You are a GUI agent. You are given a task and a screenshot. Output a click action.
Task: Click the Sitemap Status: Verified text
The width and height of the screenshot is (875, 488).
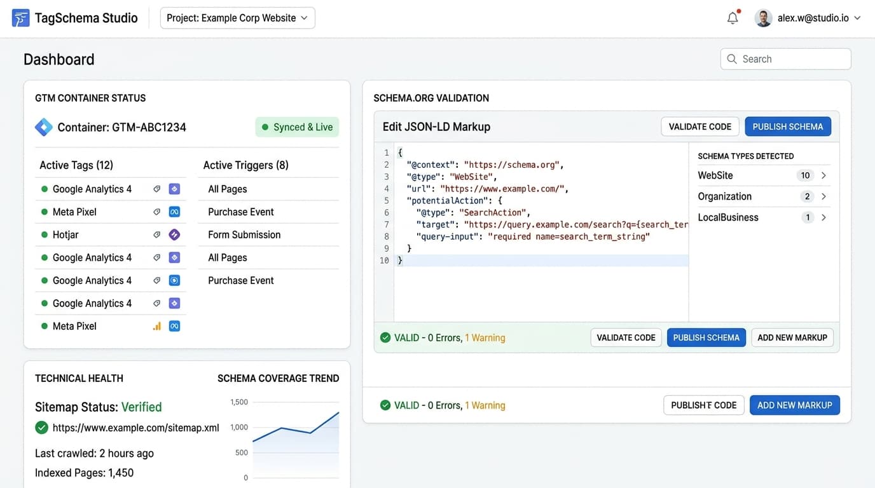point(99,407)
